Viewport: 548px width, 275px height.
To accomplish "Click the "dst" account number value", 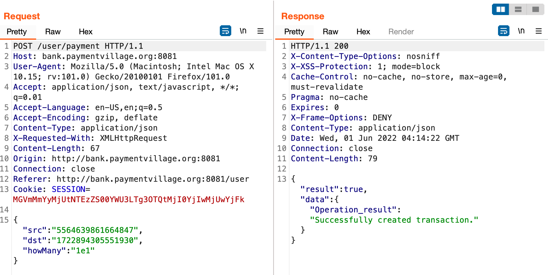I will (x=95, y=240).
